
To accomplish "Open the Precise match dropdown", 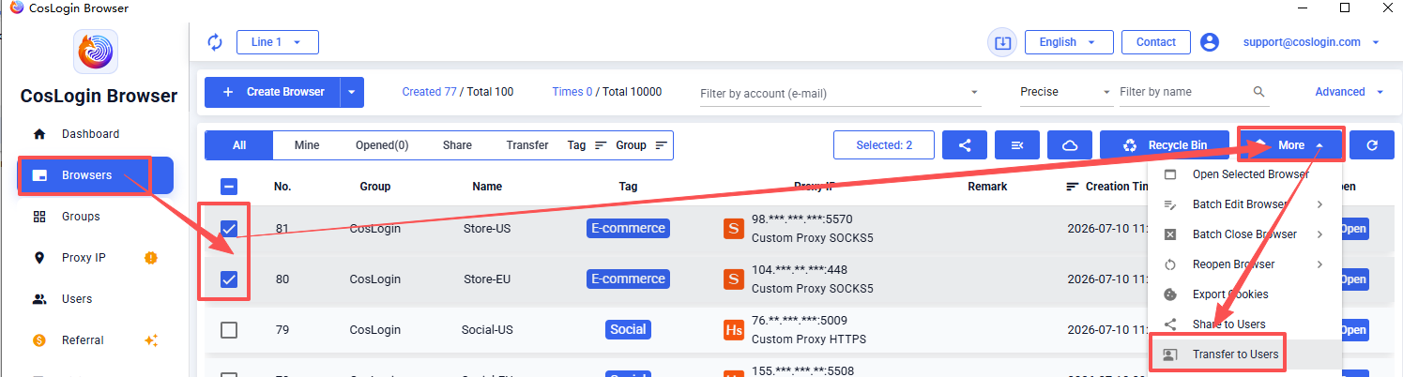I will click(1065, 92).
